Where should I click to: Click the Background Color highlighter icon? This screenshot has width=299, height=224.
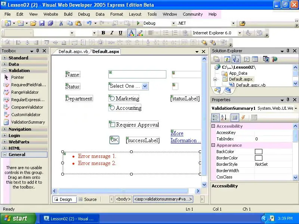coord(140,33)
